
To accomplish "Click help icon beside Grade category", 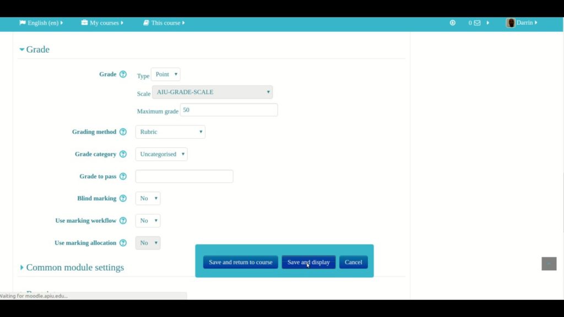I will tap(123, 155).
